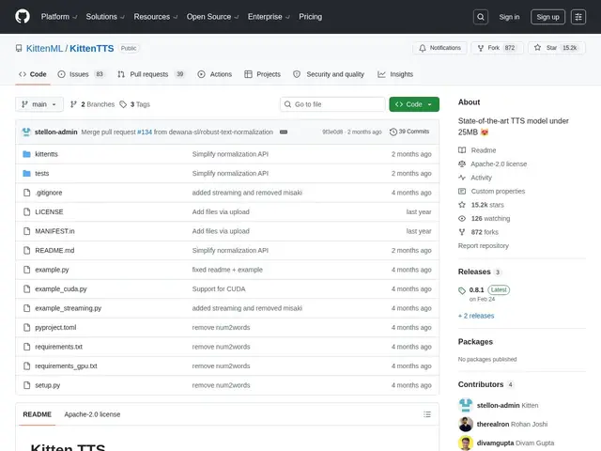The width and height of the screenshot is (601, 451).
Task: Expand the commit message ellipsis
Action: (x=284, y=132)
